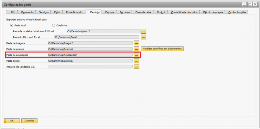Browse for the Microsoft Excel folder
Image resolution: width=260 pixels, height=129 pixels.
click(x=143, y=37)
